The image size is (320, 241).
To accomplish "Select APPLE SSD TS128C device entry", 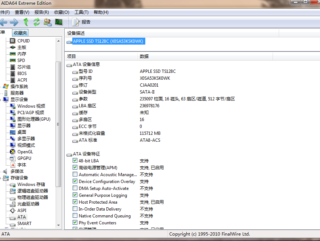I will 108,41.
